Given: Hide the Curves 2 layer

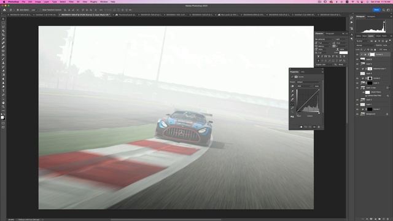Looking at the screenshot, I should [x=357, y=78].
